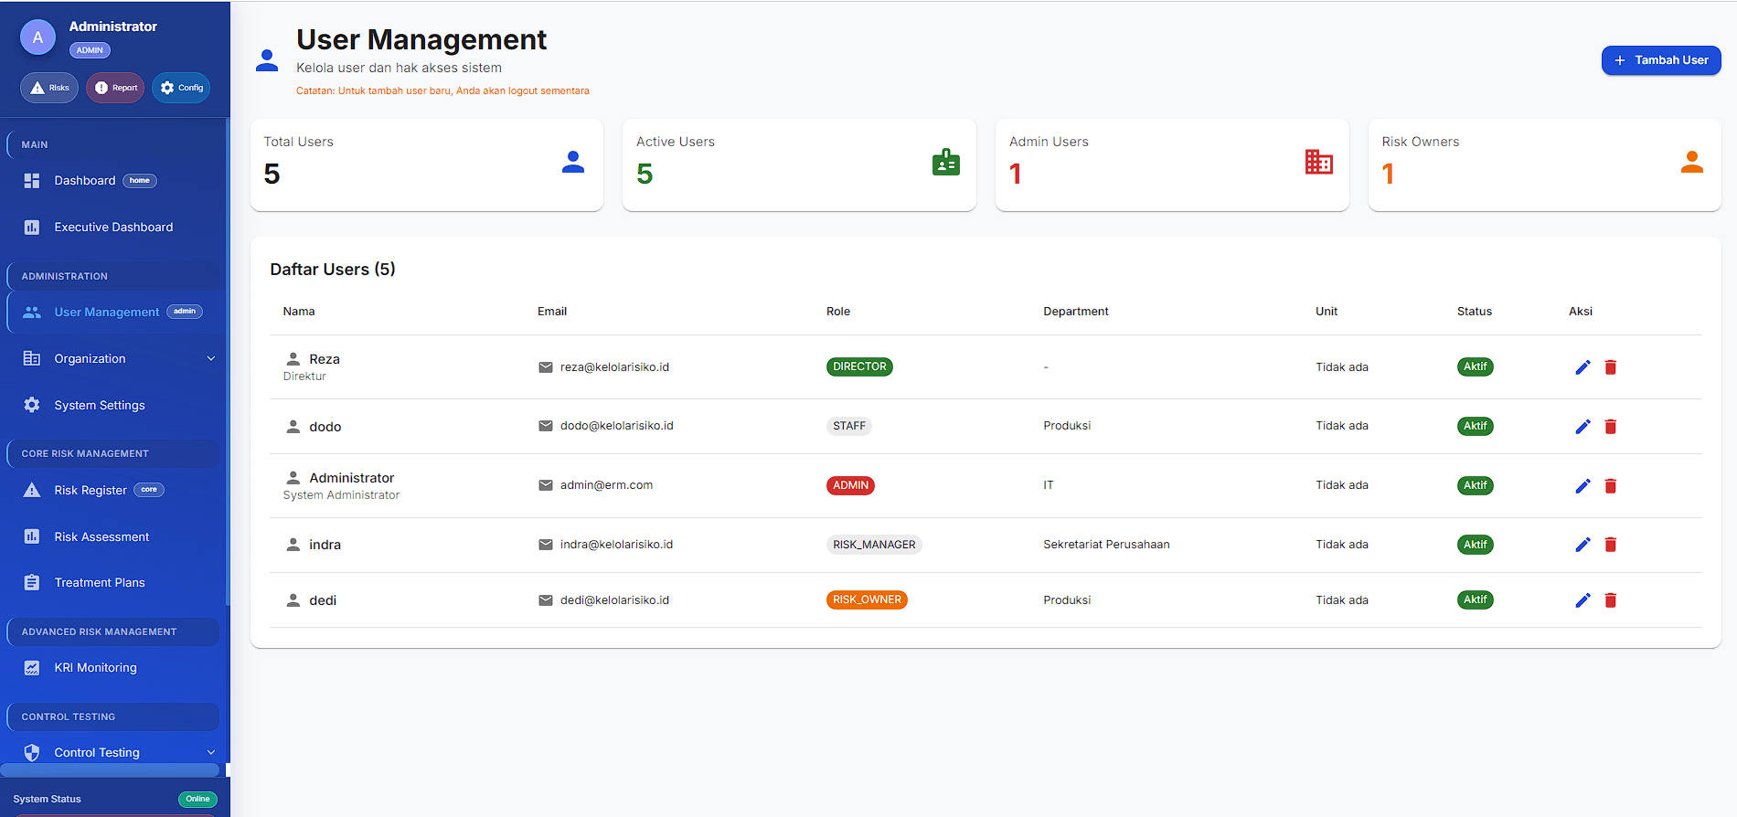Click the Tambah User button

1660,60
